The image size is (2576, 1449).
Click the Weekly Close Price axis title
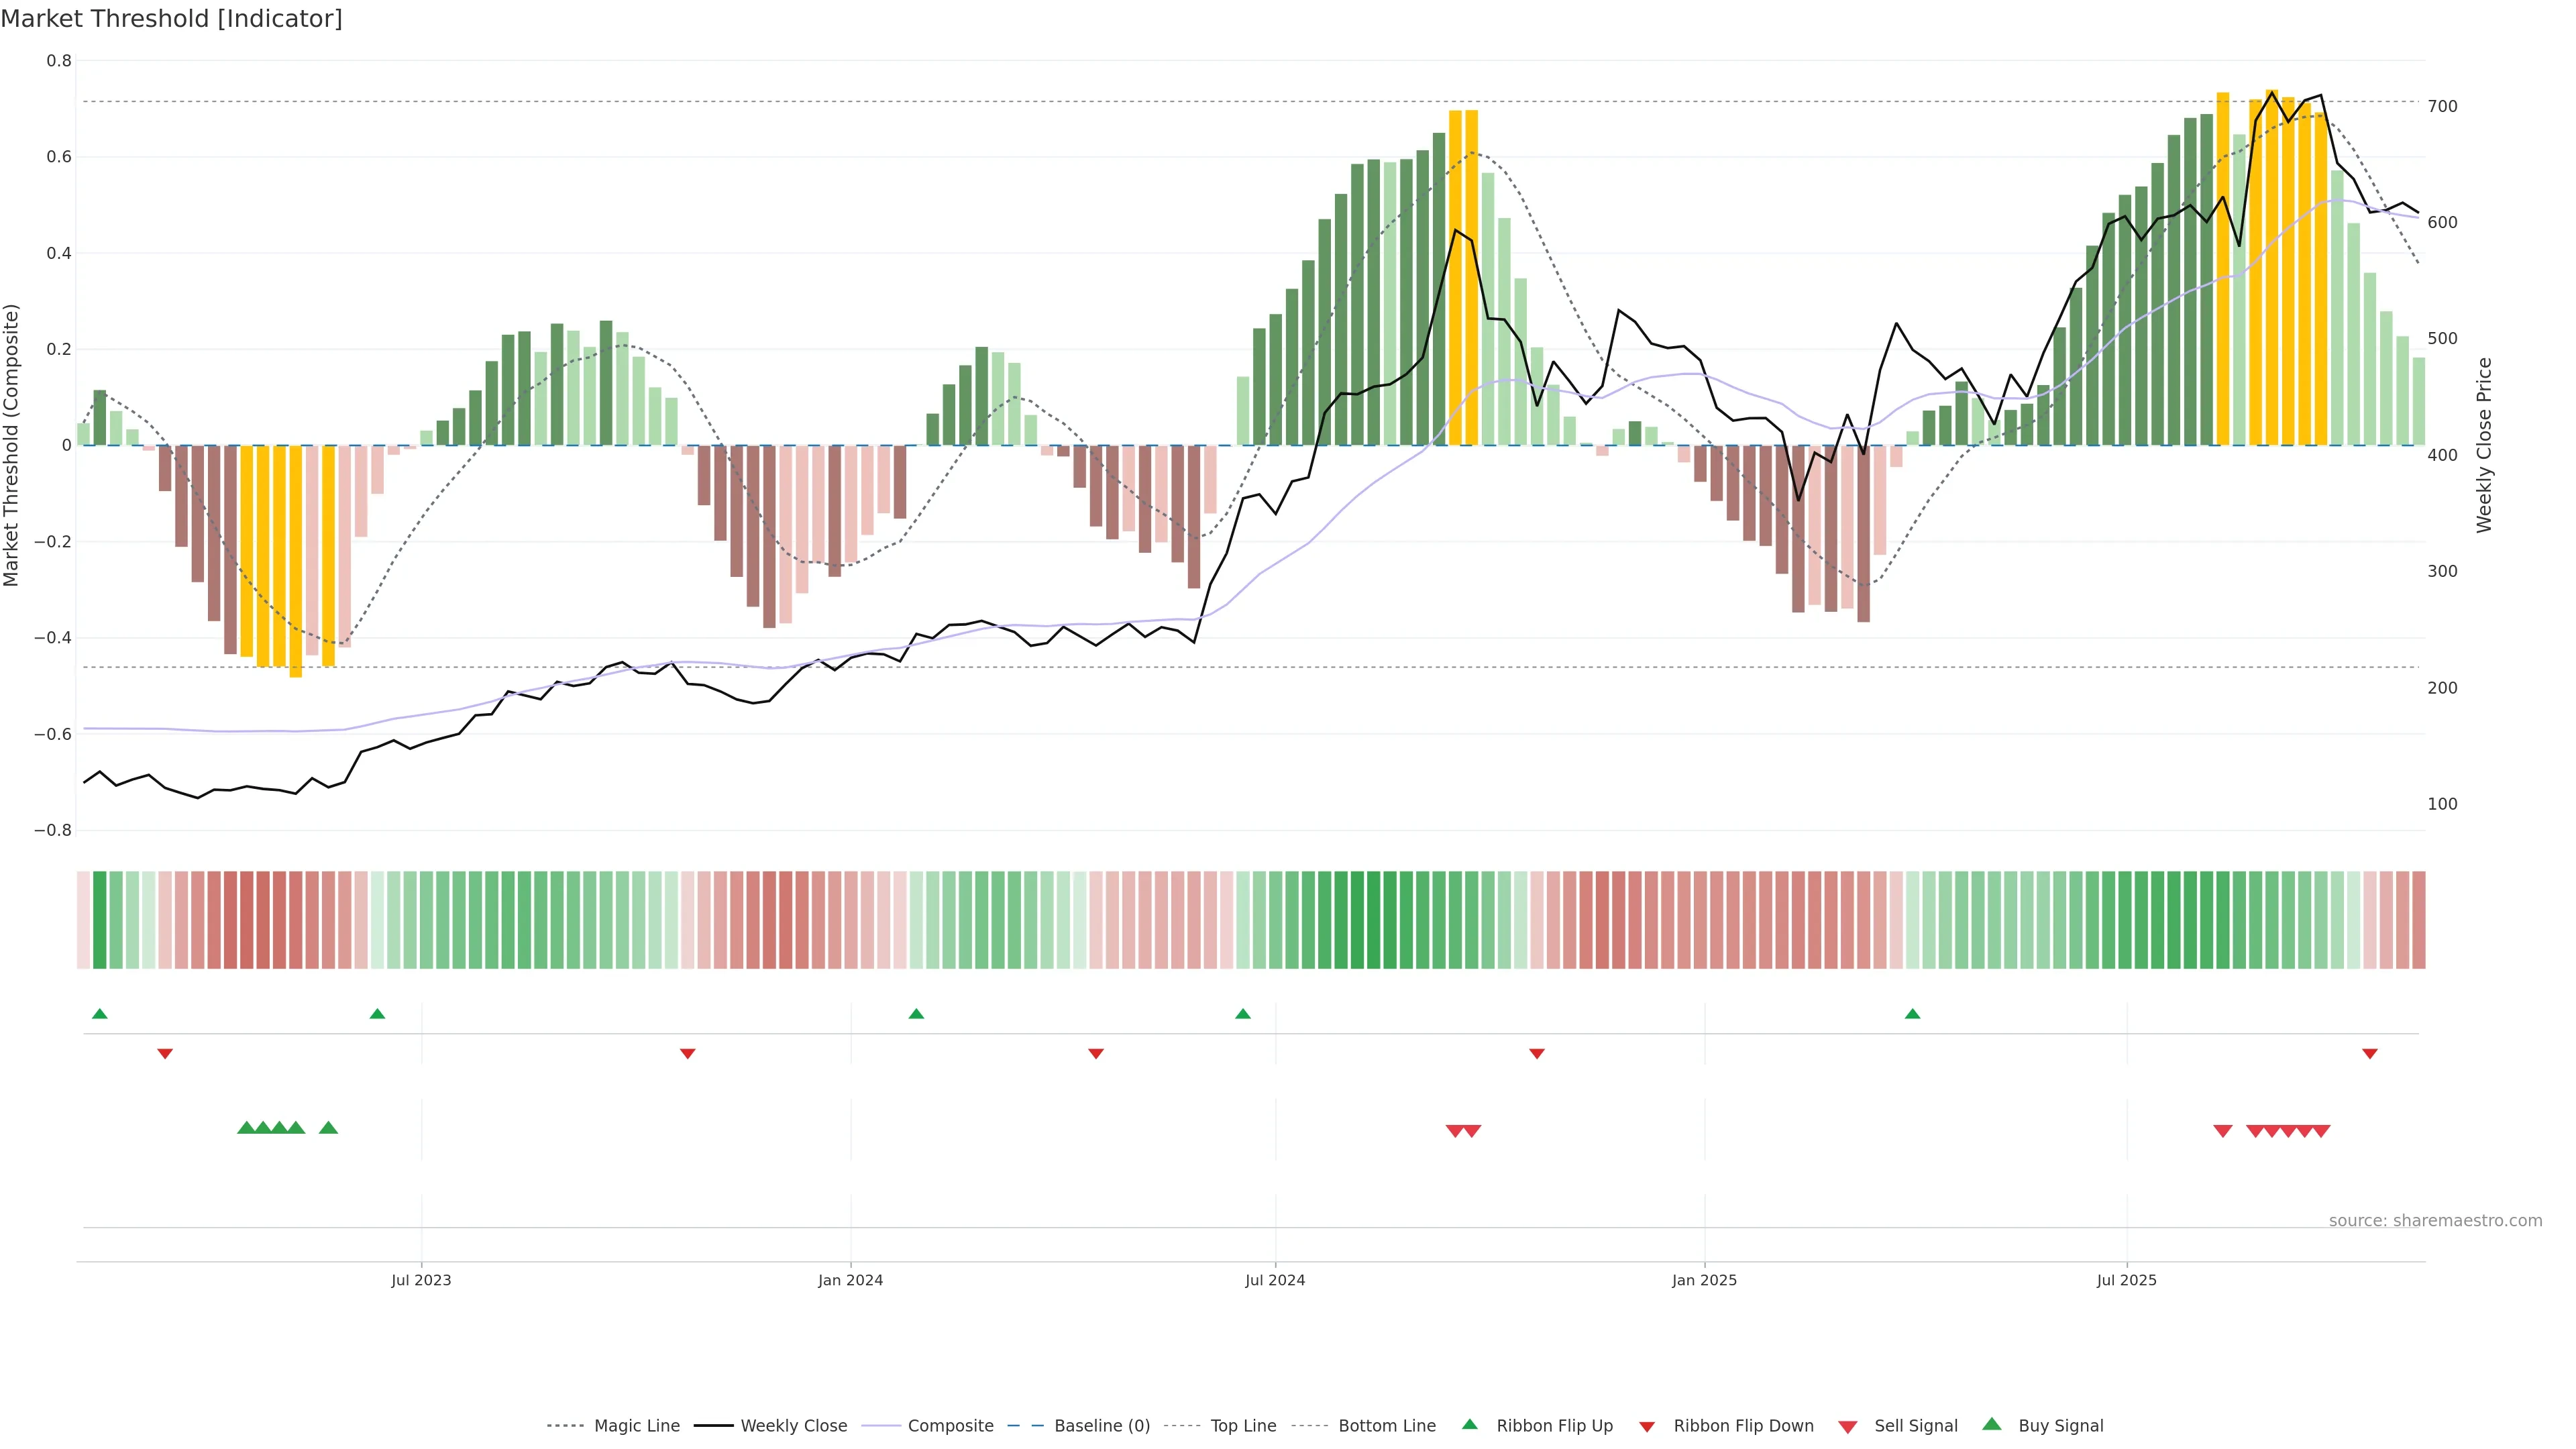(x=2484, y=445)
